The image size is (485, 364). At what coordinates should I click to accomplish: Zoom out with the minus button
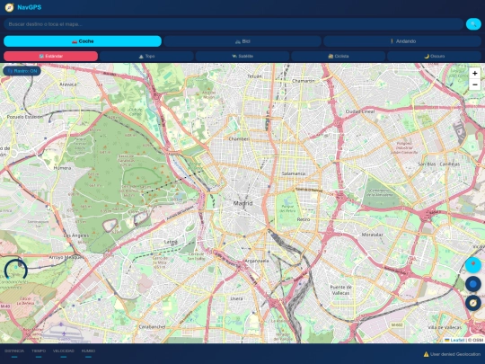[x=475, y=84]
